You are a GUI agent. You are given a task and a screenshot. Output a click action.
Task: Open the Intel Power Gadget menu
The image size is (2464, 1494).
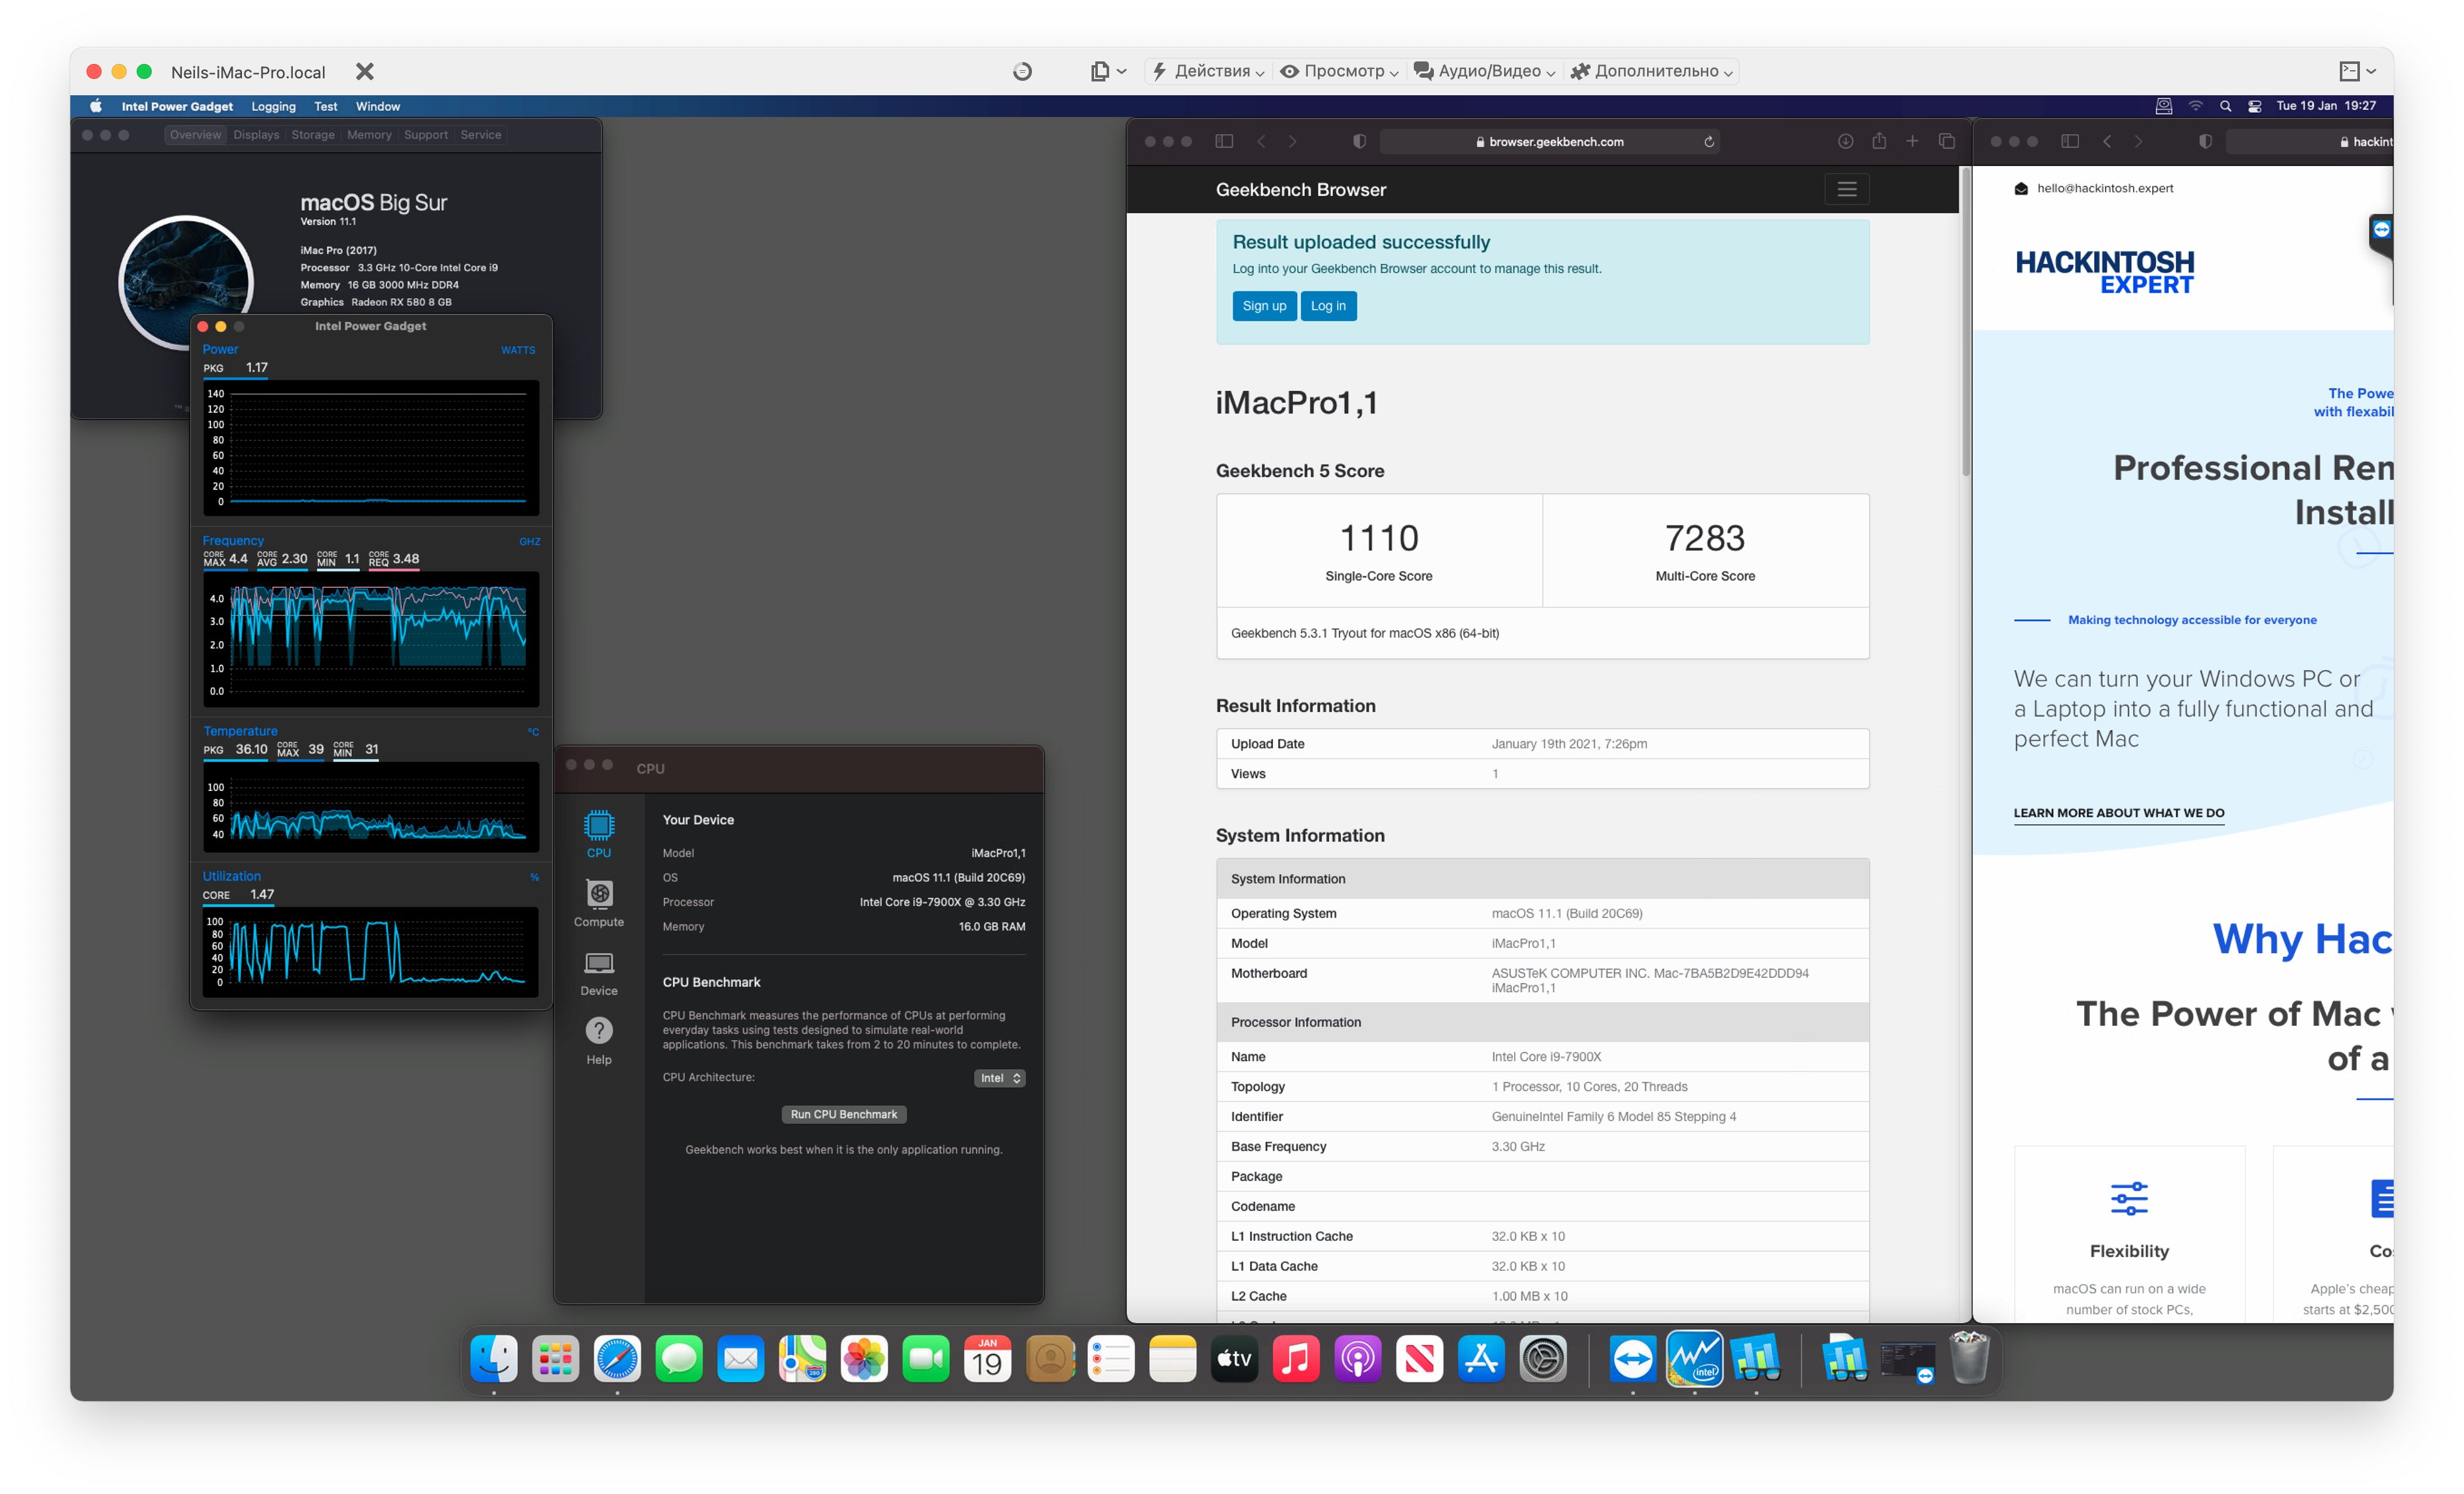(177, 106)
